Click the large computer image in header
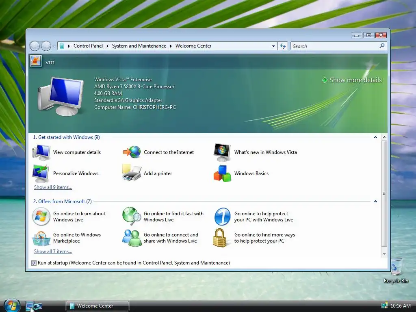Screen dimensions: 416x312 pos(61,96)
